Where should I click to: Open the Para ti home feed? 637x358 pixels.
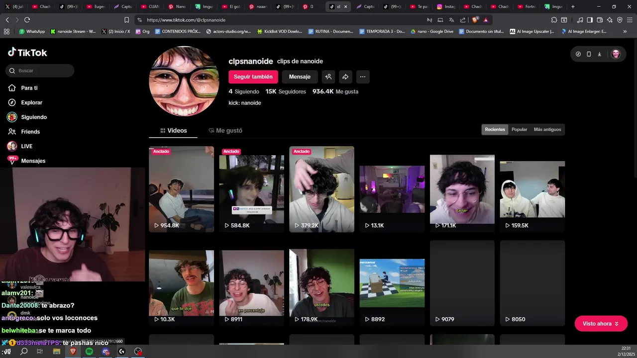point(23,88)
